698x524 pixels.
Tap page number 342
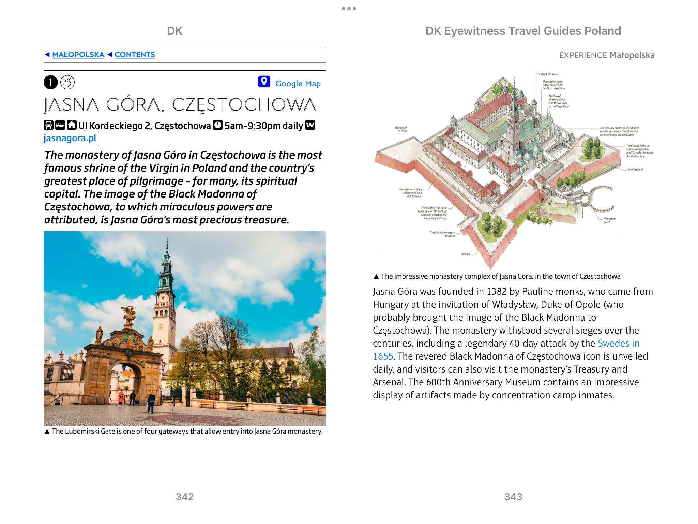[185, 497]
